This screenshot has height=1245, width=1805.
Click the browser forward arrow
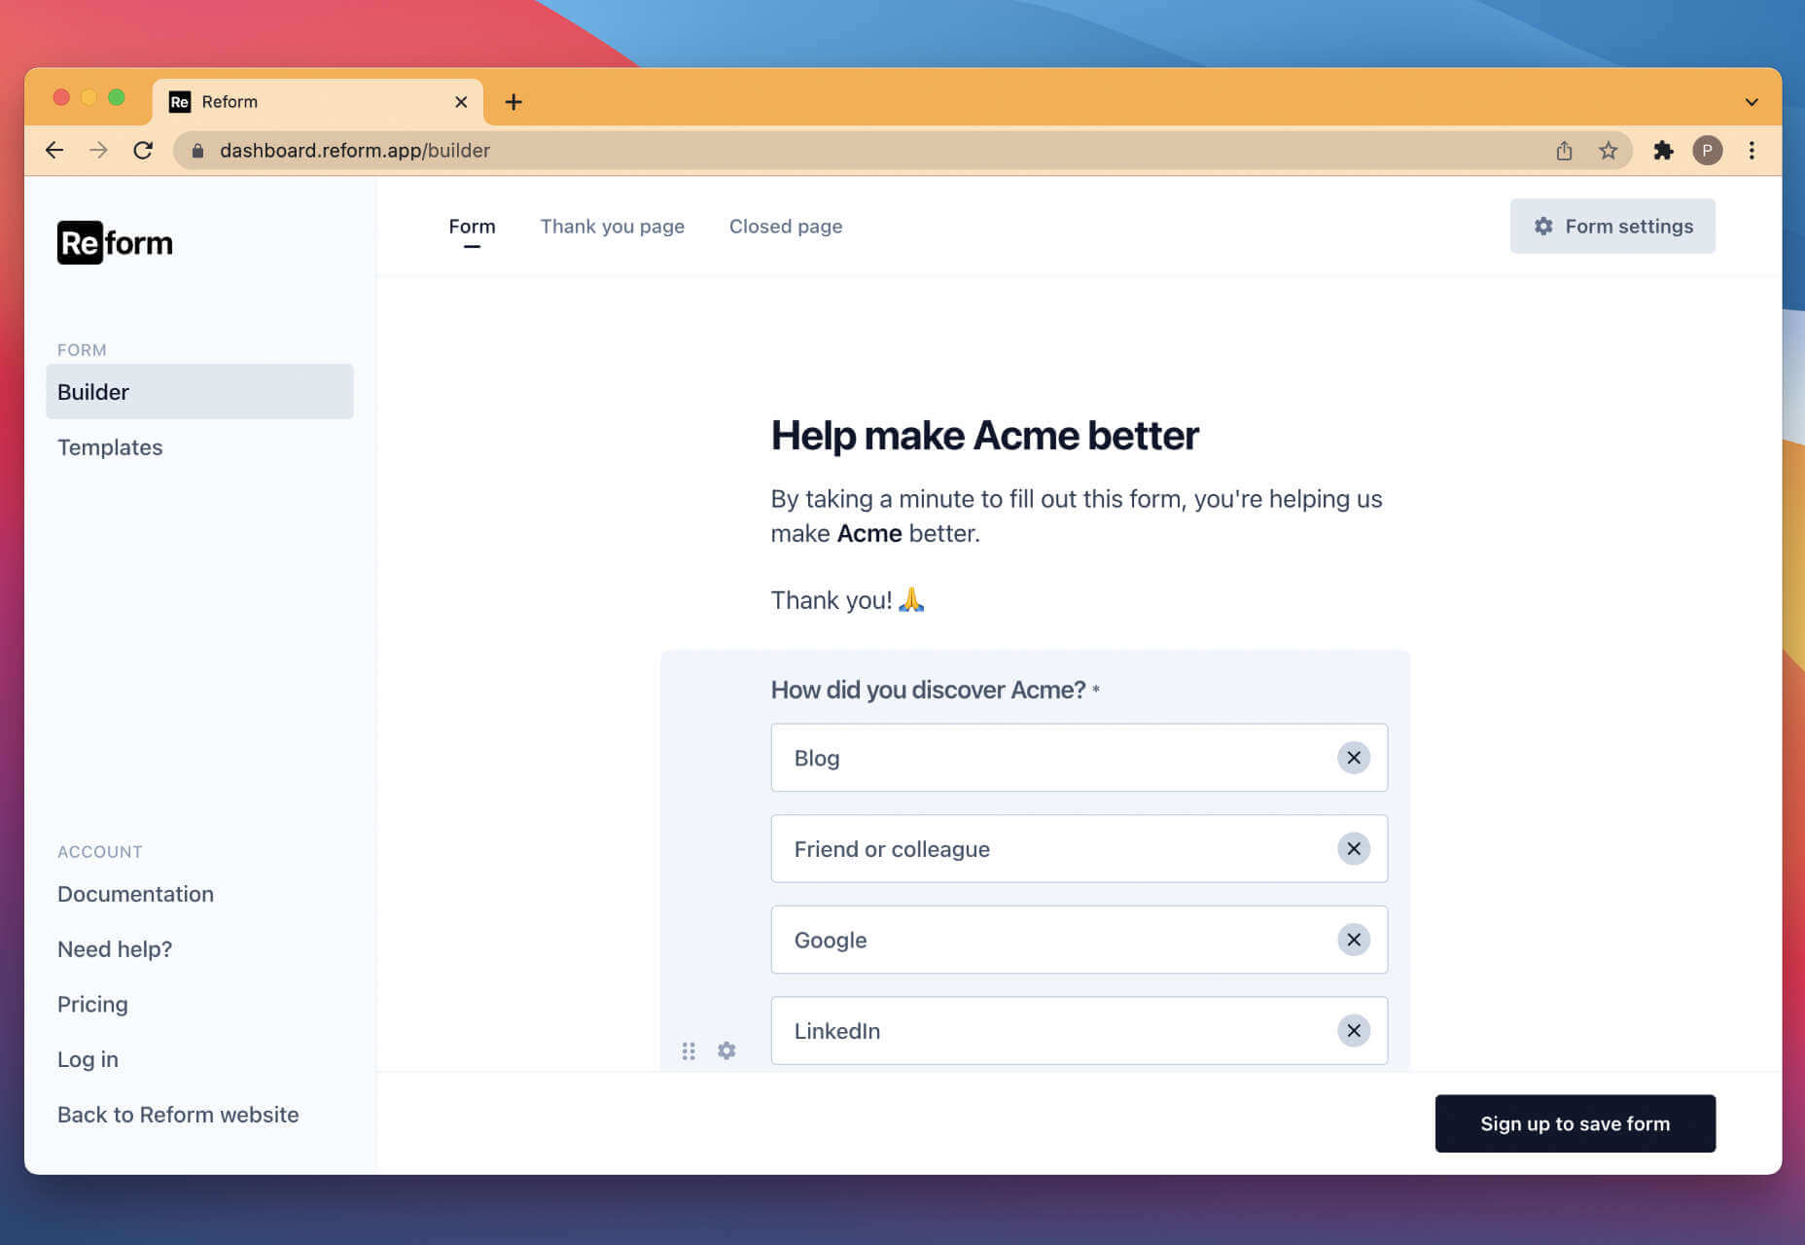(98, 151)
